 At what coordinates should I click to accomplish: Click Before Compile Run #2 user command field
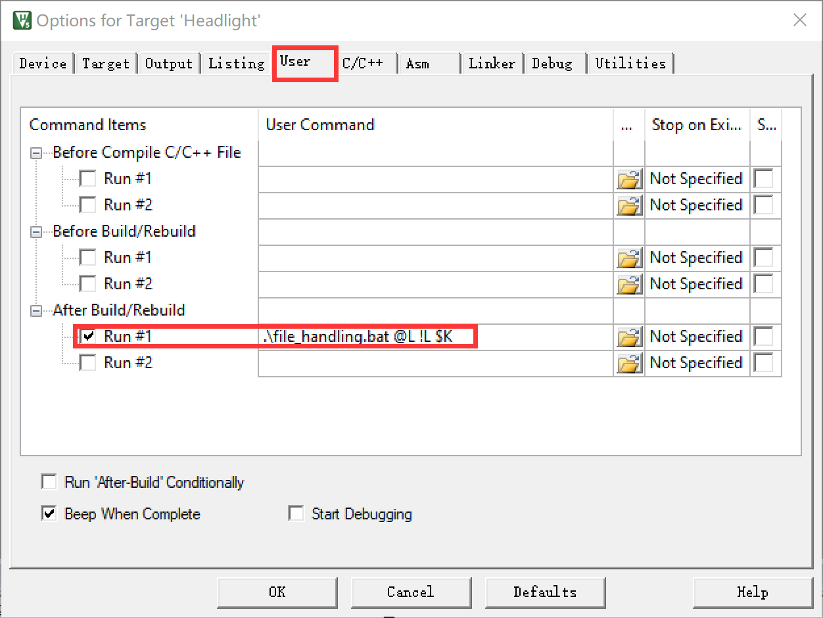tap(436, 205)
